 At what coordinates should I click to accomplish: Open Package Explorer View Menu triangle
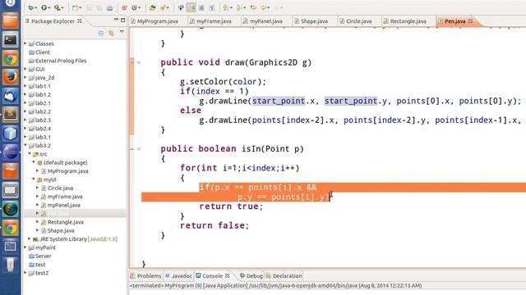pos(122,32)
